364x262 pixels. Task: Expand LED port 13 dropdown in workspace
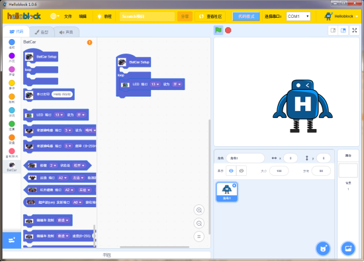pos(155,84)
